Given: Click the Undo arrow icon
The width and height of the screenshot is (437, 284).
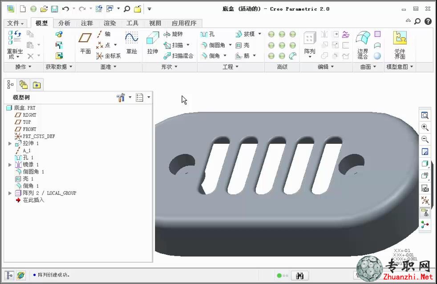Looking at the screenshot, I should point(65,9).
